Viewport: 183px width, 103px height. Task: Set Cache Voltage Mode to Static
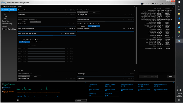click(36, 76)
